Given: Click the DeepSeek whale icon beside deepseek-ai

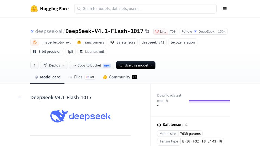Looking at the screenshot, I should [x=32, y=31].
